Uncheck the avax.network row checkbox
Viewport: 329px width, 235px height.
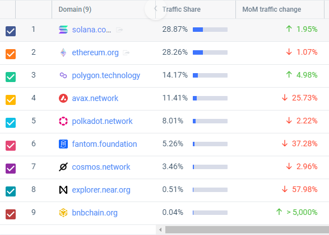11,100
